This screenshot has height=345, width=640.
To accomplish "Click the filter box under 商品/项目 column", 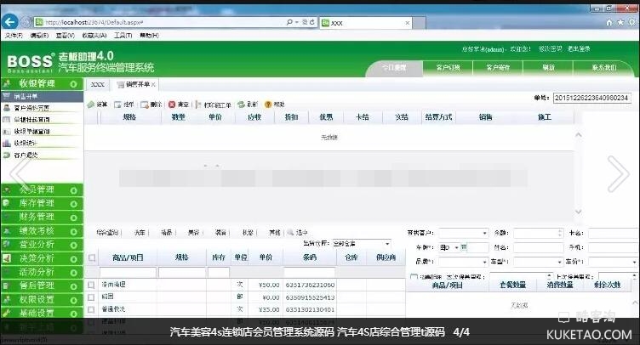I will click(x=128, y=272).
